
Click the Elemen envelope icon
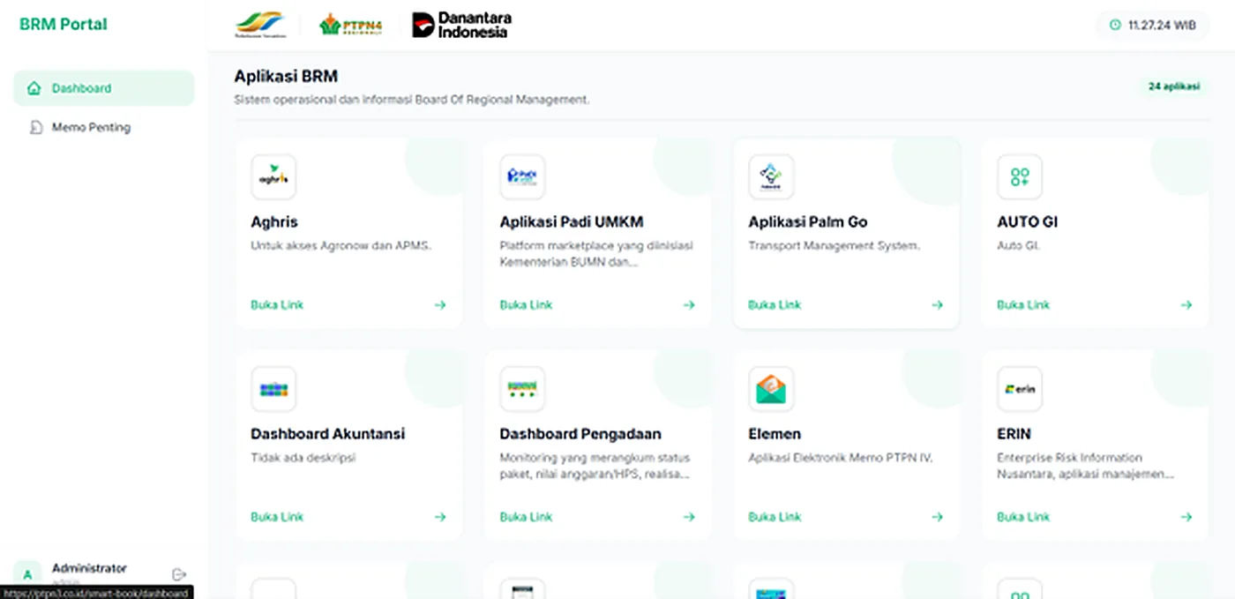pos(771,389)
